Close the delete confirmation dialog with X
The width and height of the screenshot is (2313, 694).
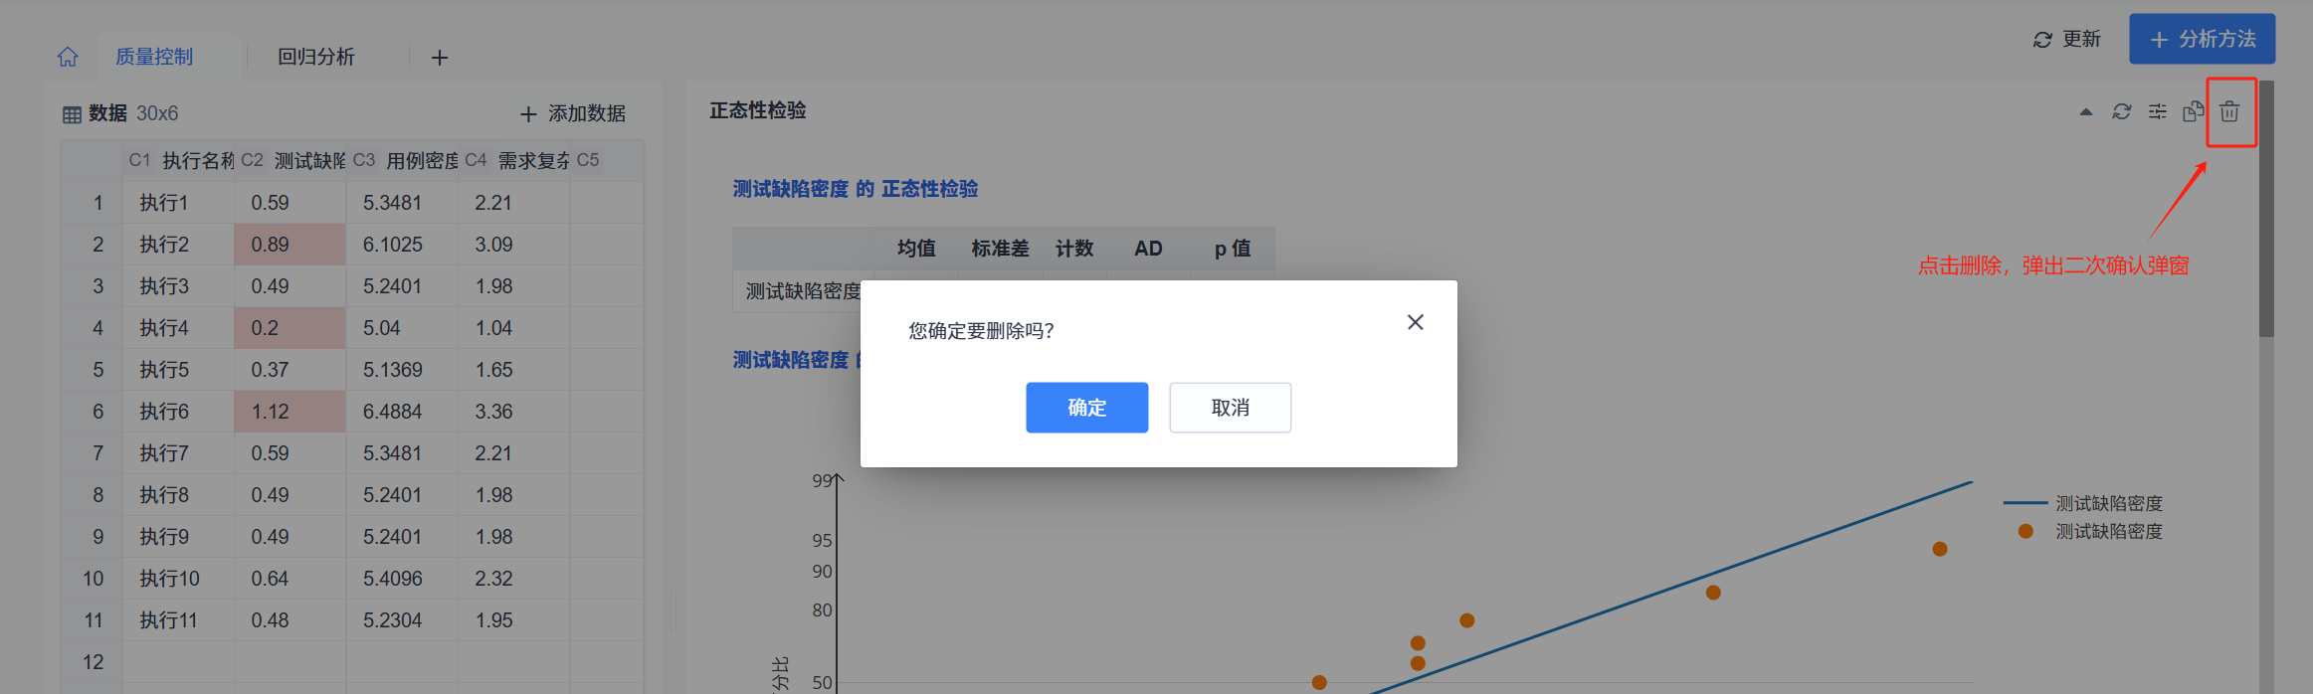[x=1415, y=322]
